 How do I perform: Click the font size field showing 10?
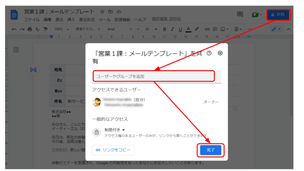tap(147, 29)
